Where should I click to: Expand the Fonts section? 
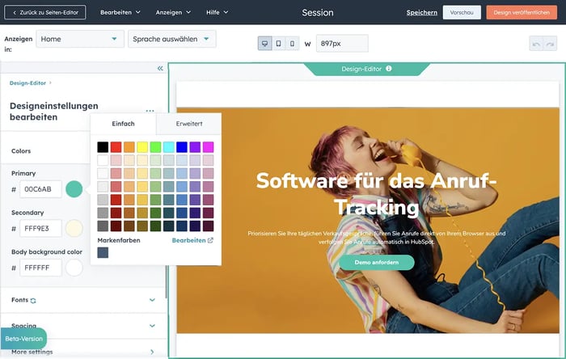point(83,300)
